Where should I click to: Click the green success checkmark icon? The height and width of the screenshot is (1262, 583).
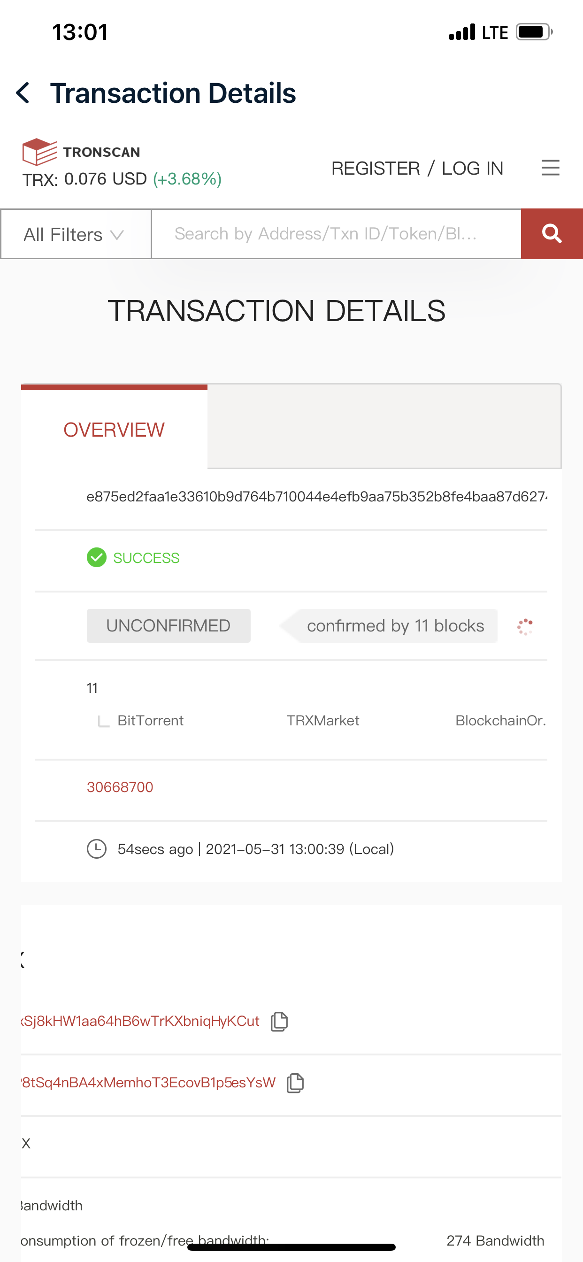point(97,557)
